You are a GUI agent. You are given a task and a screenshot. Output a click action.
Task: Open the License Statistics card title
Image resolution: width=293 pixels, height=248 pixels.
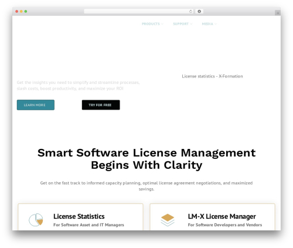[x=79, y=216]
